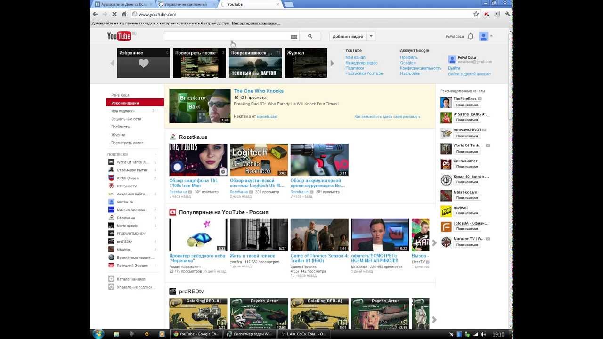This screenshot has height=339, width=603.
Task: Open Проектор звёздного неба video title
Action: 197,258
